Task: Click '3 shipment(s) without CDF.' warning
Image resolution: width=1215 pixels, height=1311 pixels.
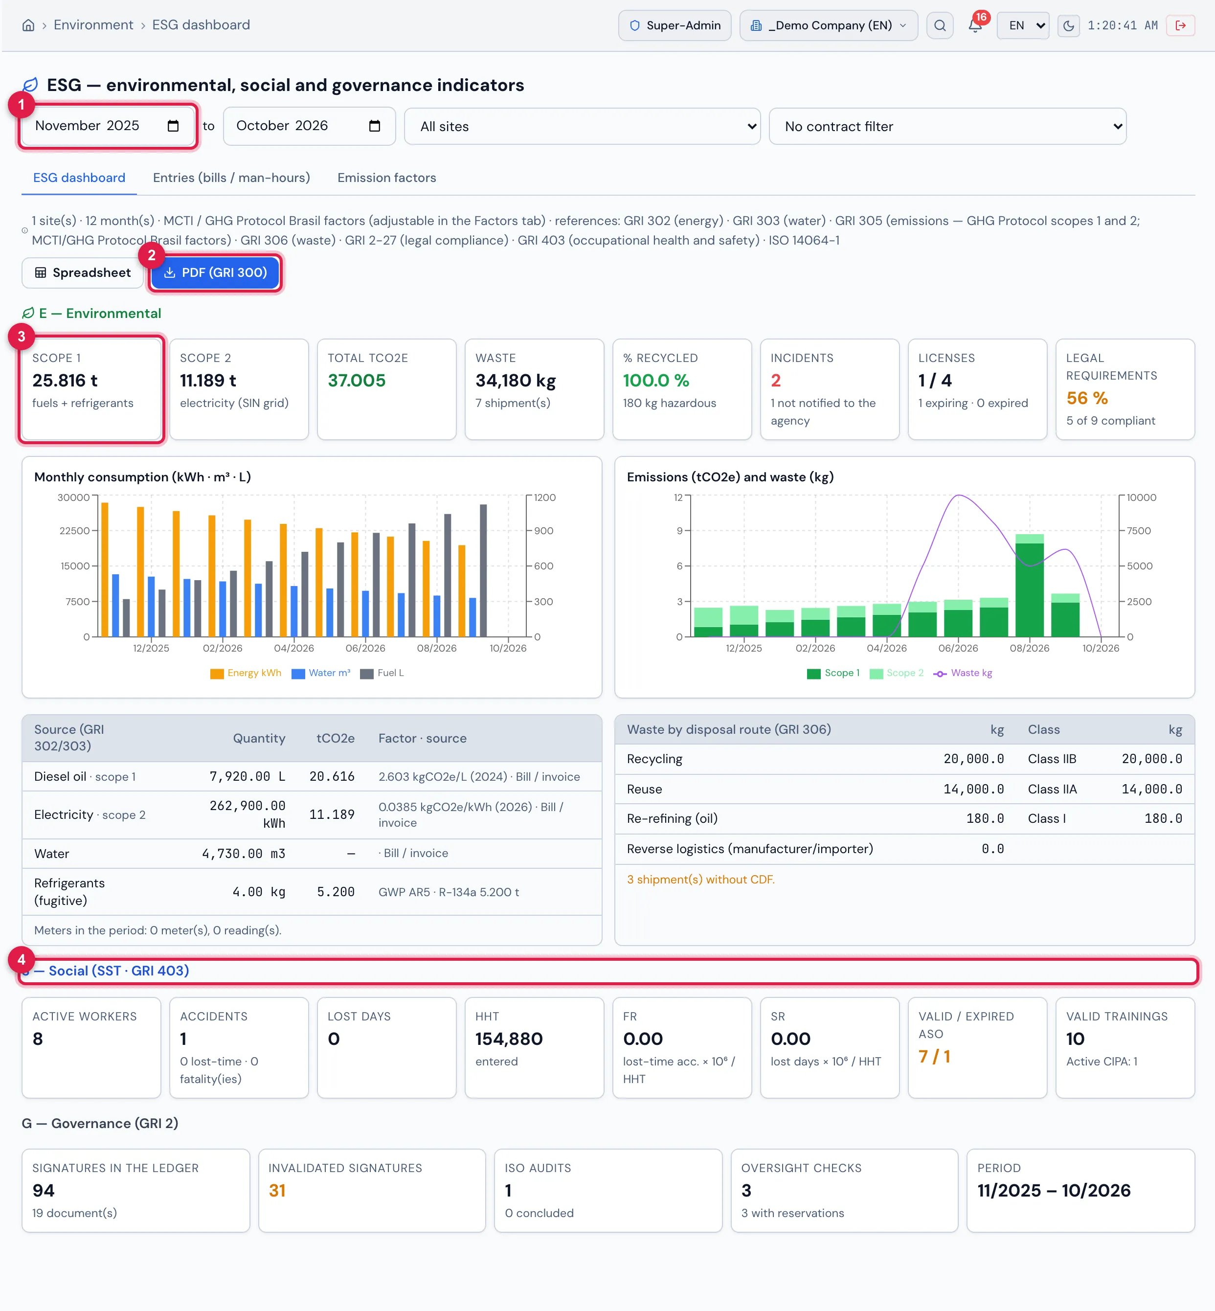Action: (700, 880)
